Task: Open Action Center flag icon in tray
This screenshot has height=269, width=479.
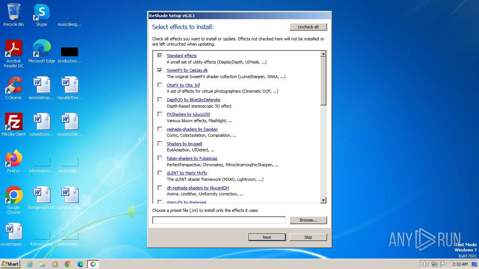Action: [443, 264]
